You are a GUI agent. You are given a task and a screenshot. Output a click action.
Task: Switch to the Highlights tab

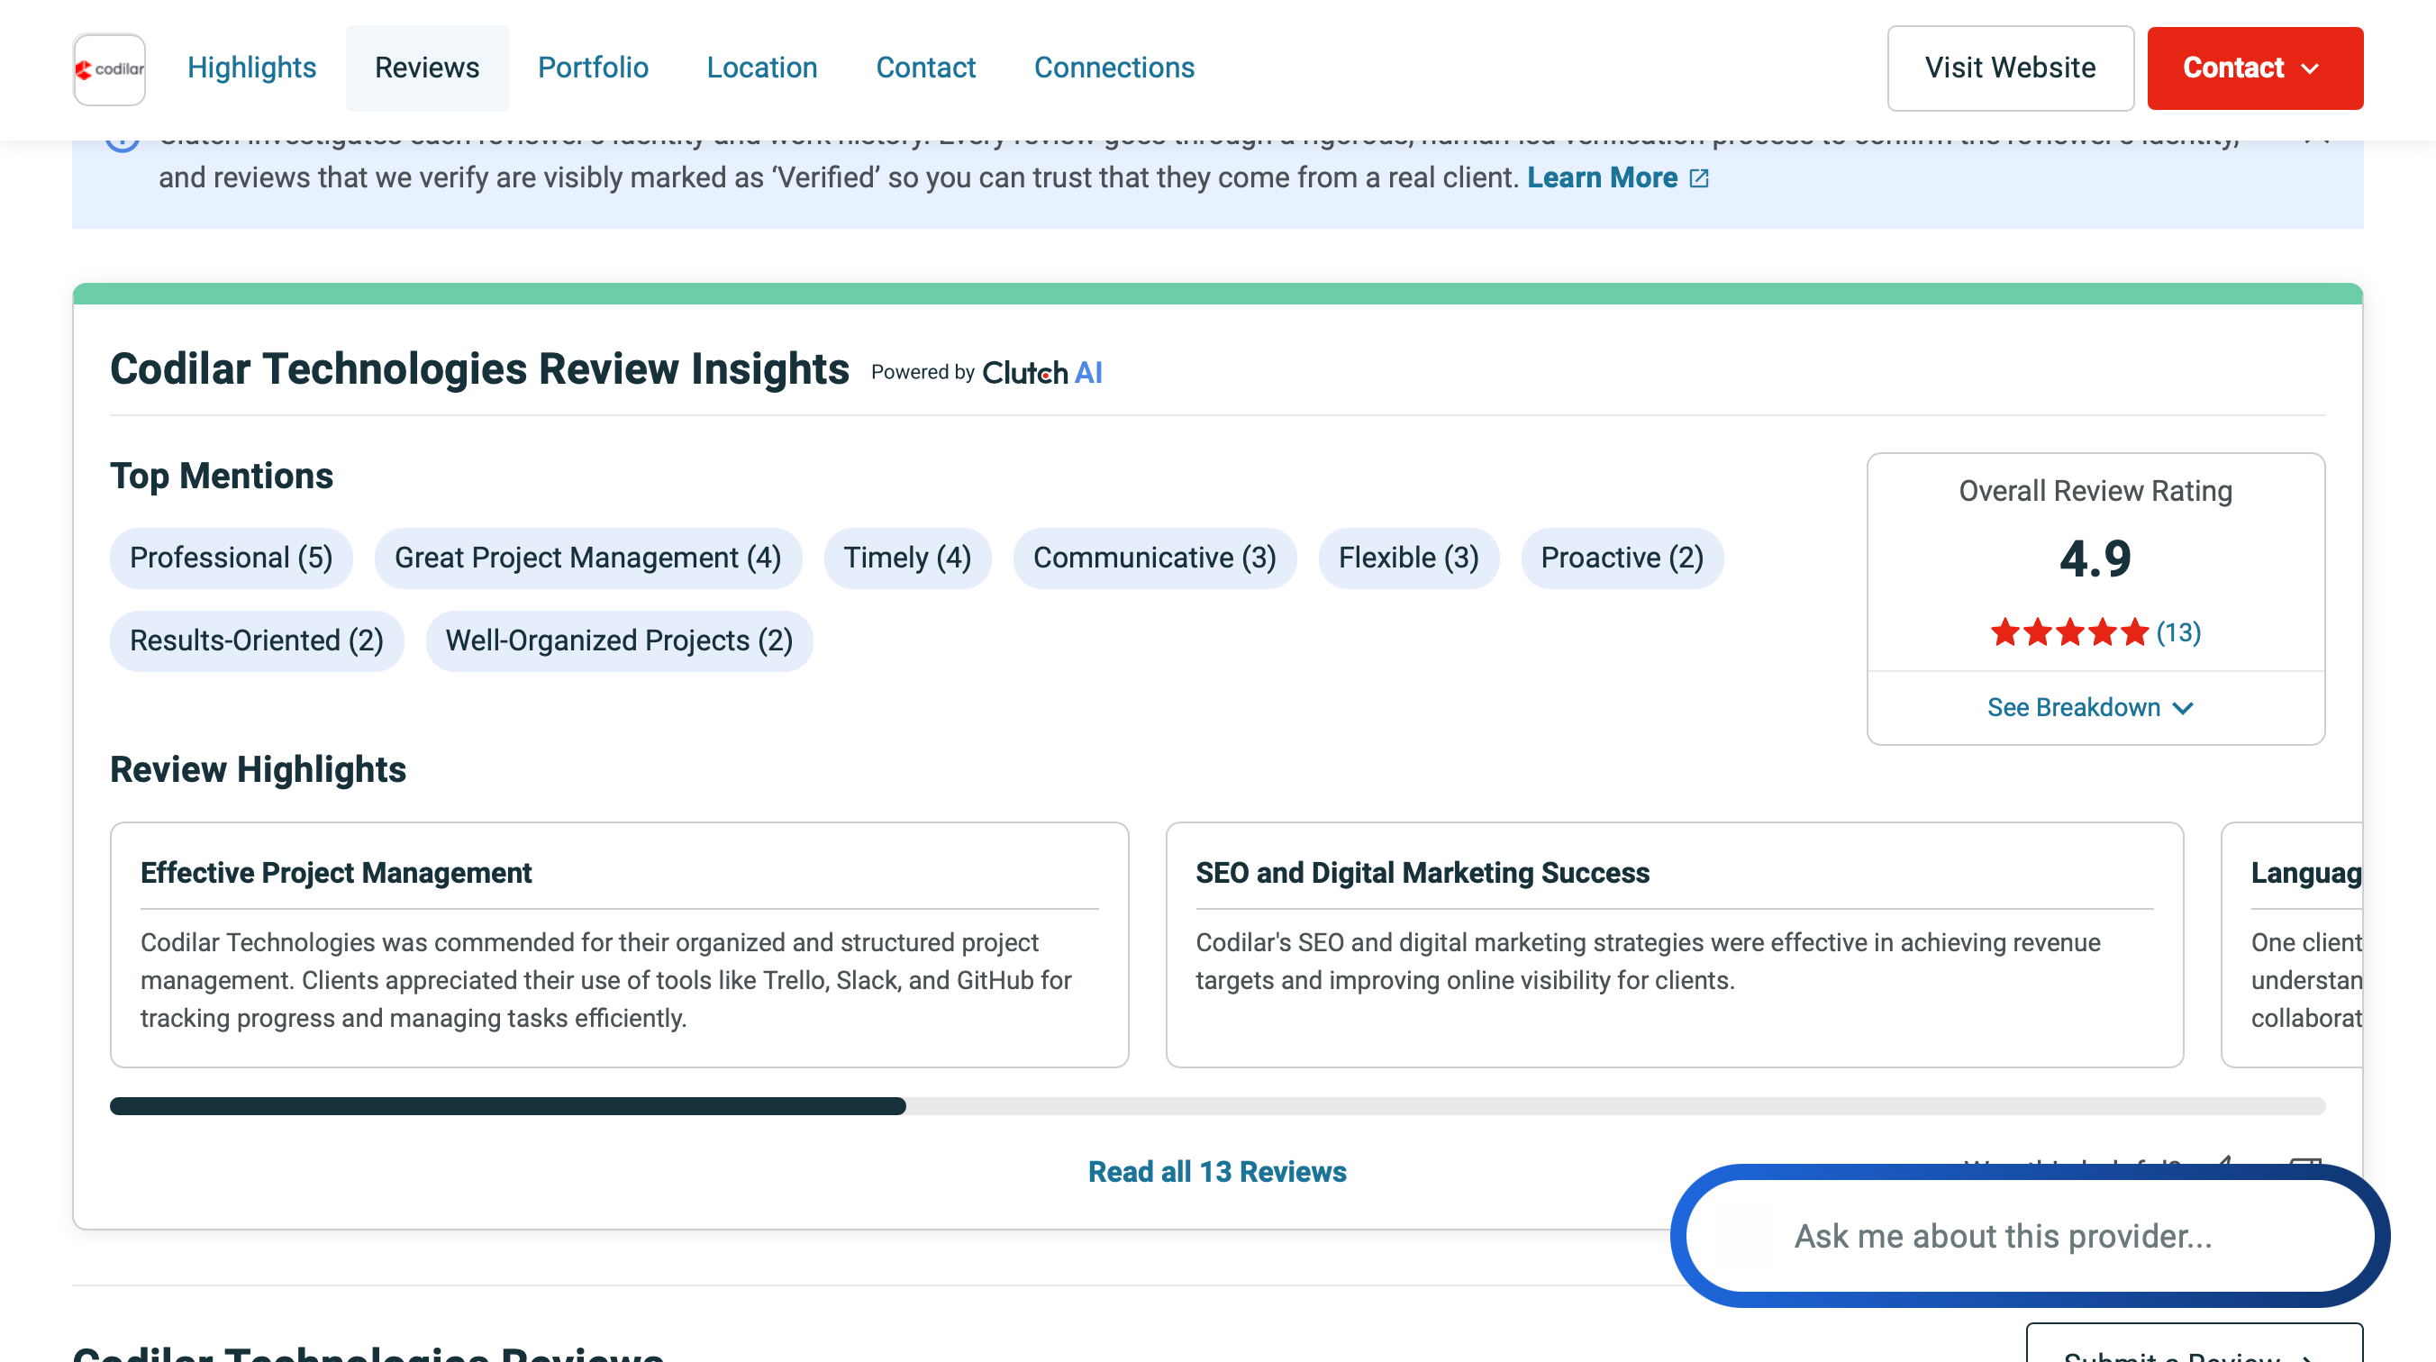click(251, 68)
